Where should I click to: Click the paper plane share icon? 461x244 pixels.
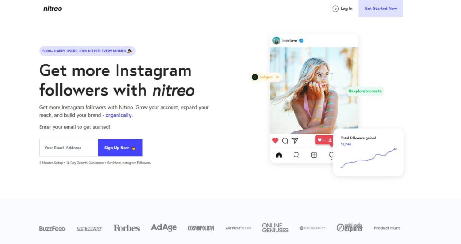(295, 140)
